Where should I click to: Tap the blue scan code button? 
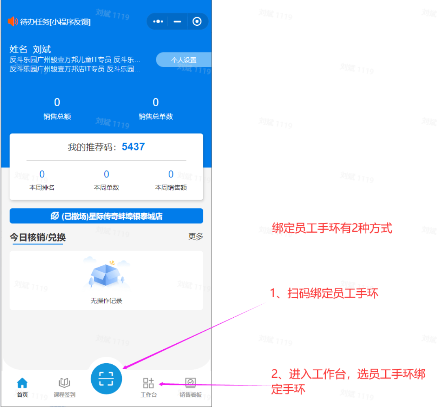click(106, 379)
